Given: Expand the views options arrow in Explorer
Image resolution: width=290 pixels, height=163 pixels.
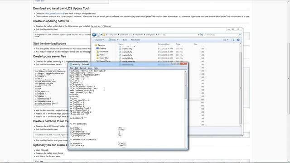Looking at the screenshot, I should pos(227,40).
